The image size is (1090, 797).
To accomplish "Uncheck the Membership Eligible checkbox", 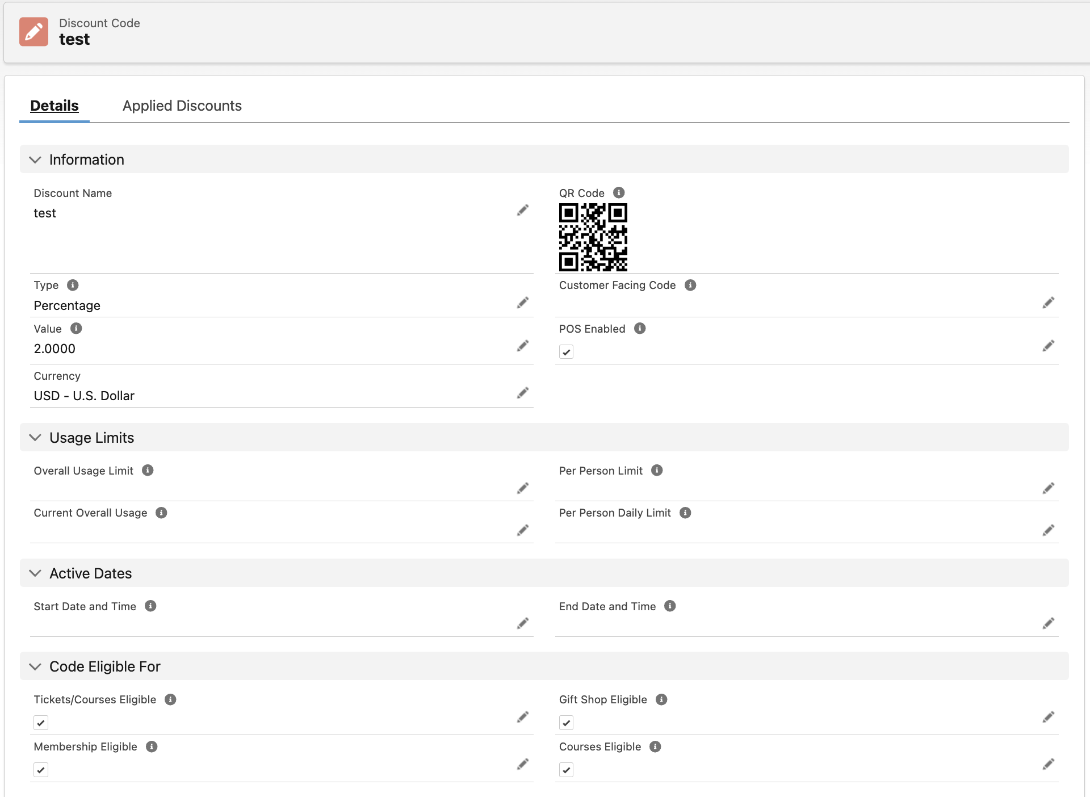I will click(x=41, y=770).
